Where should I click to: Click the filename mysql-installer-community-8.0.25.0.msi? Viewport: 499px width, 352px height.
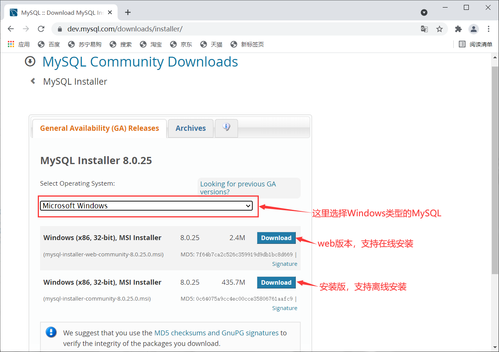[x=97, y=299]
